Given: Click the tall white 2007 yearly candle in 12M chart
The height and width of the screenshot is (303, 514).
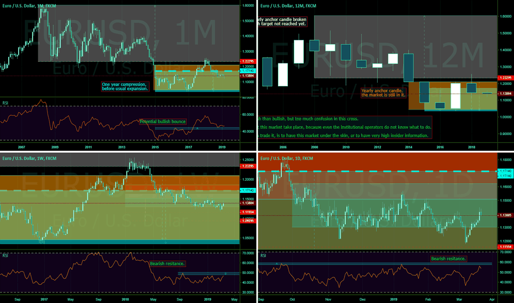Looking at the screenshot, I should tap(298, 51).
